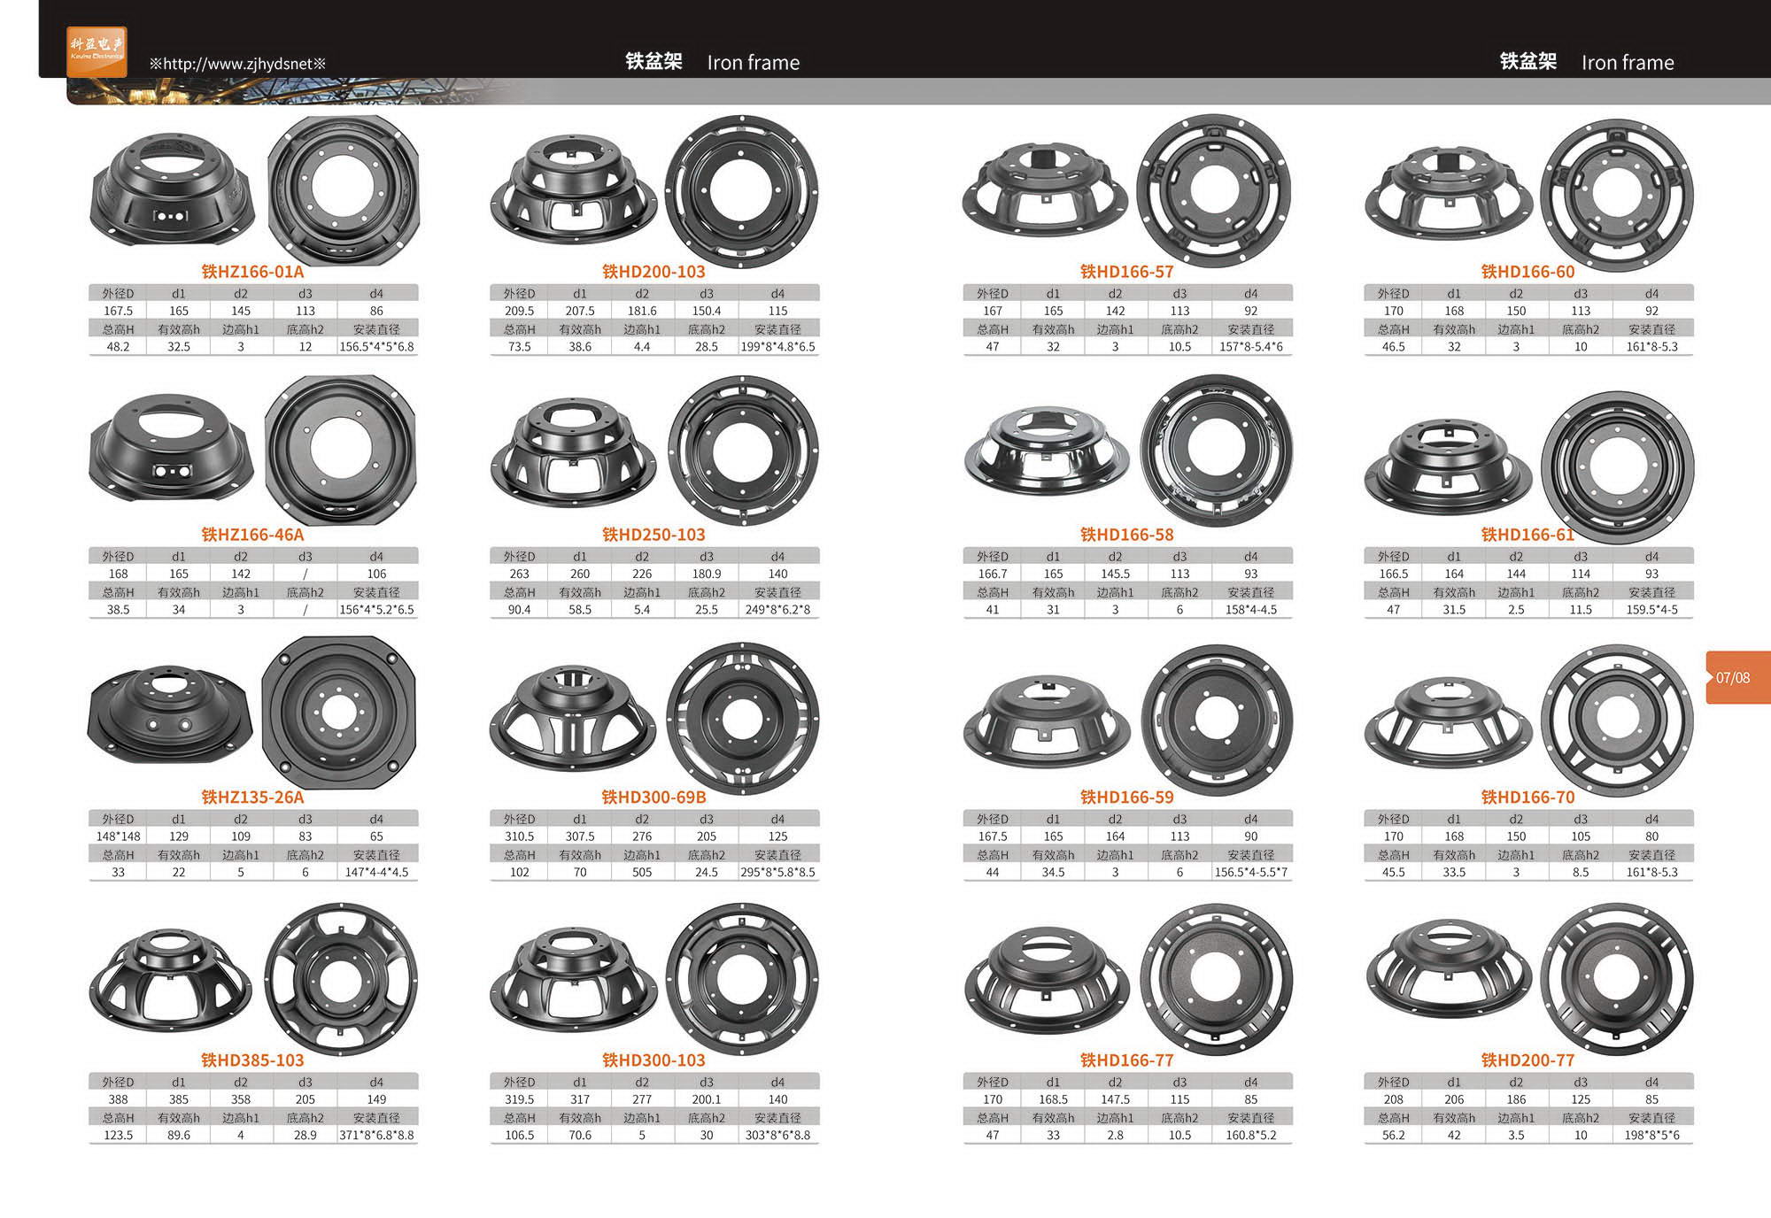Select HD166-70 top view frame photo
This screenshot has height=1218, width=1771.
(x=1618, y=721)
